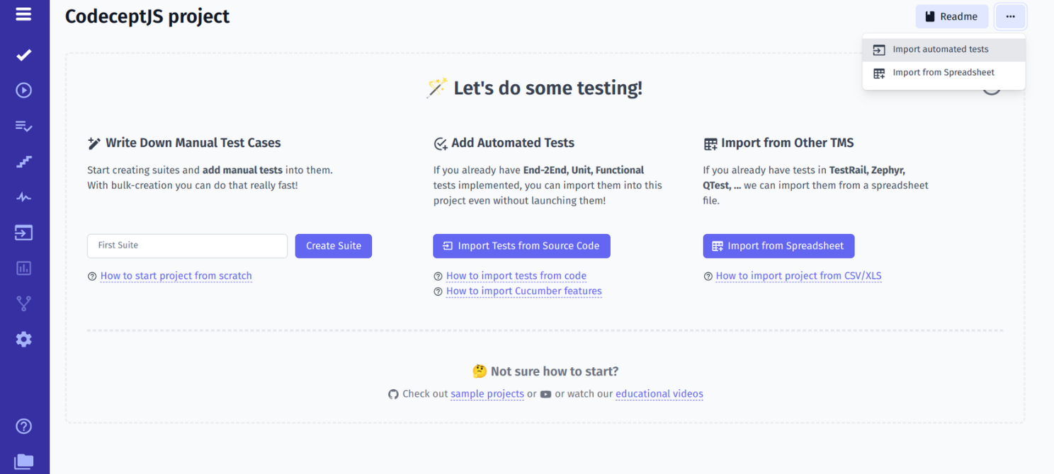The height and width of the screenshot is (474, 1054).
Task: Open the Analytics chart icon in sidebar
Action: coord(23,268)
